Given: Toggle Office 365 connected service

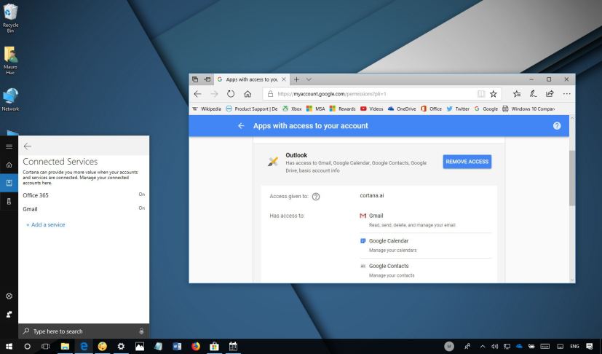Looking at the screenshot, I should pyautogui.click(x=84, y=195).
